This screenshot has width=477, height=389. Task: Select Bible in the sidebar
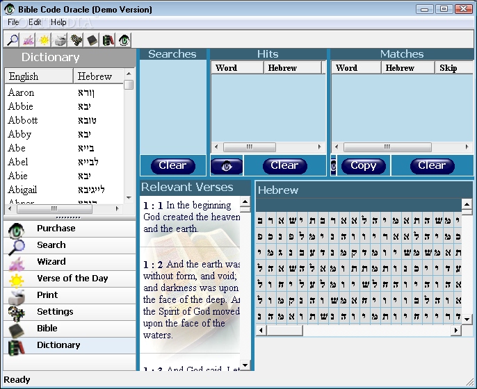[70, 329]
